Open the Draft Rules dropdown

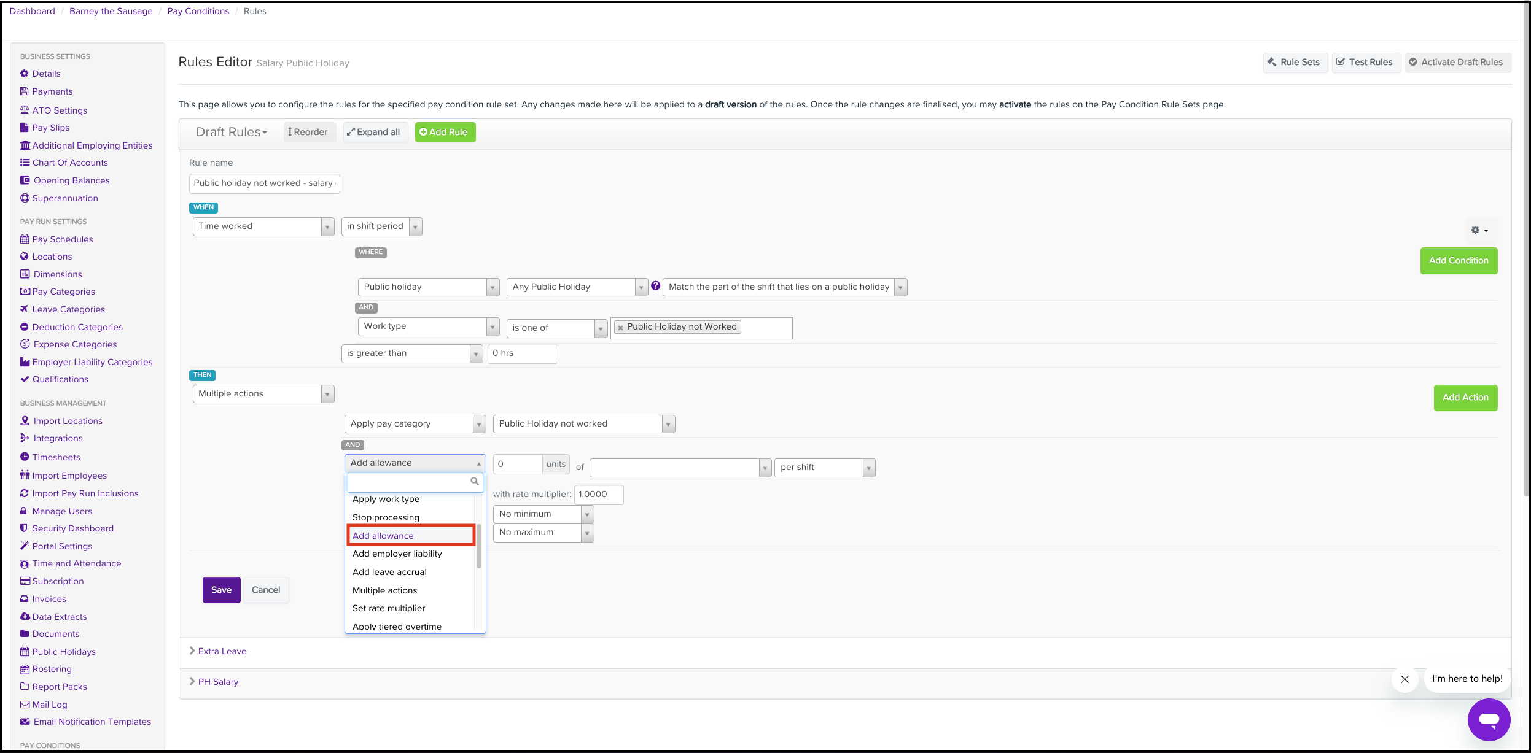coord(231,132)
